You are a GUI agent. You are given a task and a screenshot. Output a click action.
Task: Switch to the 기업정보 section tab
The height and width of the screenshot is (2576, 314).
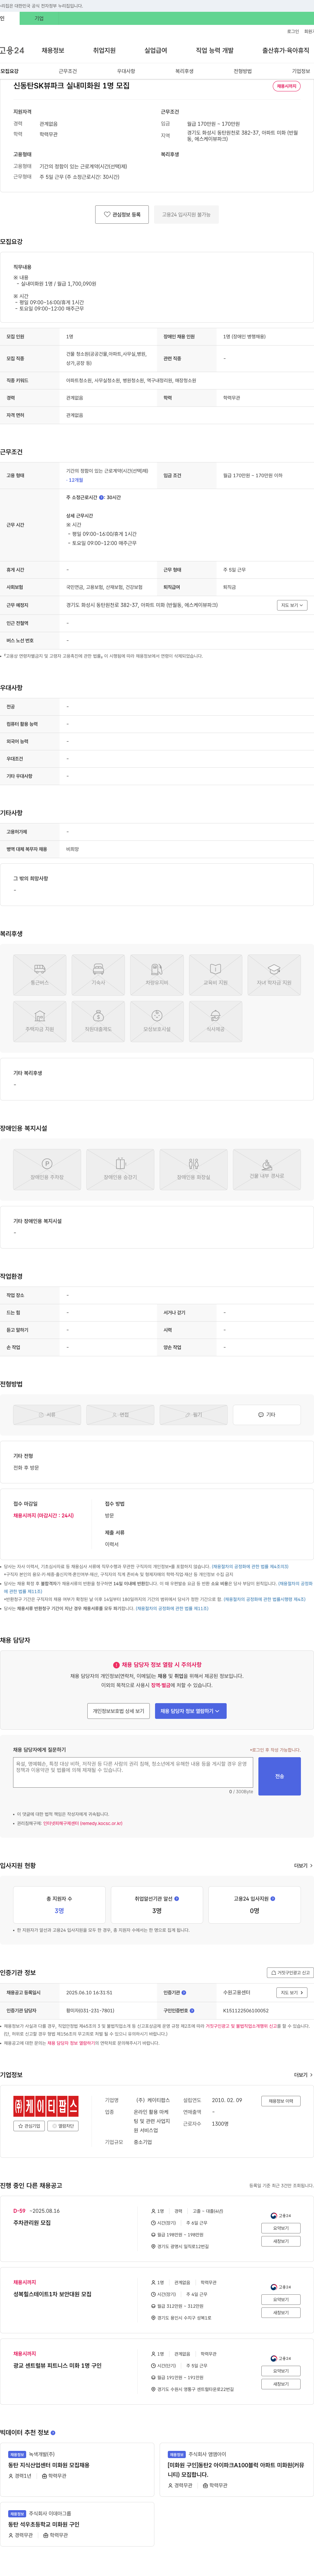[301, 71]
